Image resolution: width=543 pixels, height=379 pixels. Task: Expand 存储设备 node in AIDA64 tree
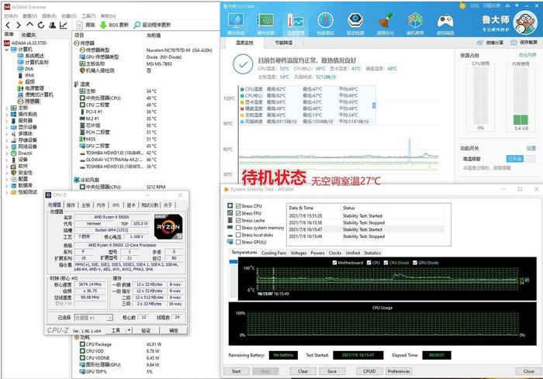coord(6,140)
